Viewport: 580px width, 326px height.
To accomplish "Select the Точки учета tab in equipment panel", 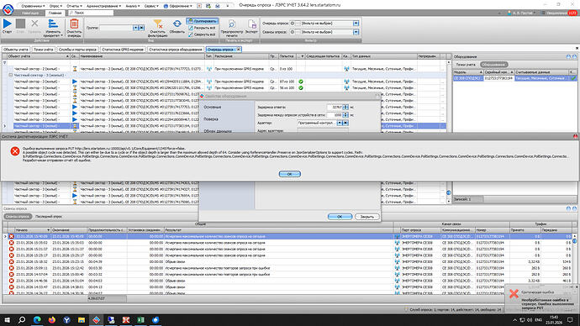I will tap(466, 65).
